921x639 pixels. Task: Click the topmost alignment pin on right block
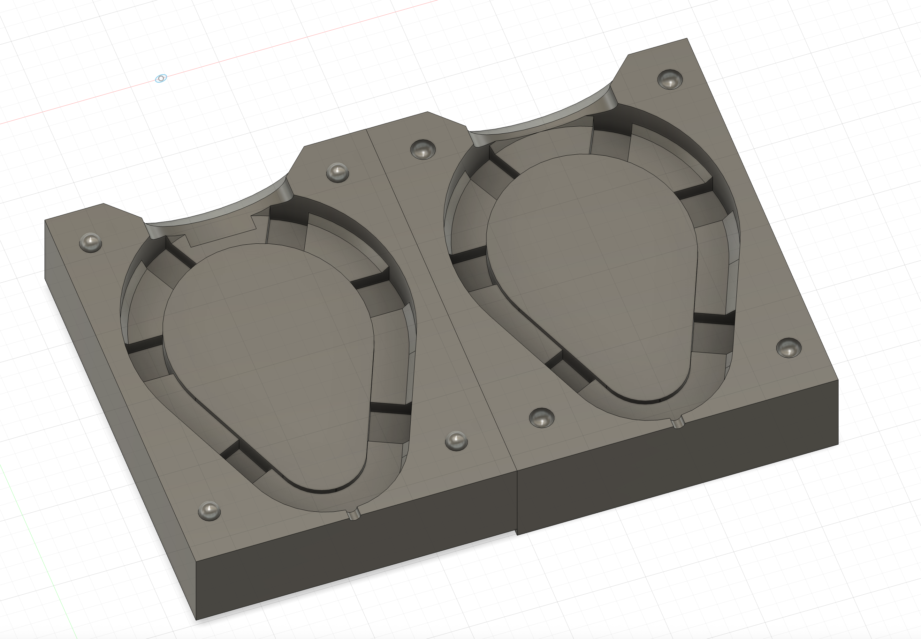(x=670, y=79)
